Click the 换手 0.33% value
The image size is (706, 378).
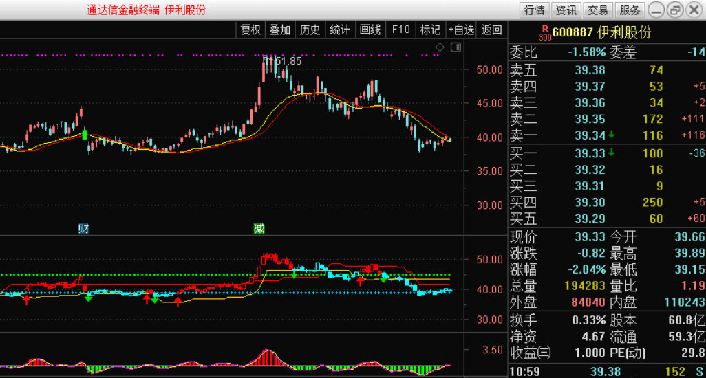click(589, 320)
